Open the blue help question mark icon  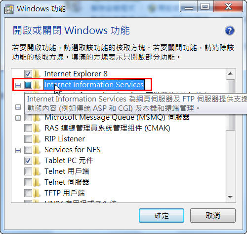click(230, 31)
